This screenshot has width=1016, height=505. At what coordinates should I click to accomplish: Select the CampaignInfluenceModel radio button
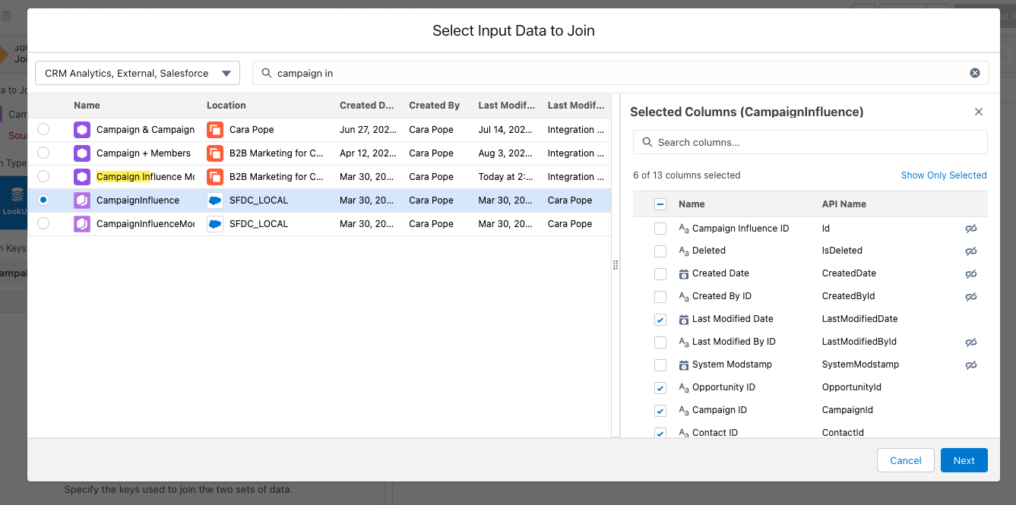(x=43, y=224)
